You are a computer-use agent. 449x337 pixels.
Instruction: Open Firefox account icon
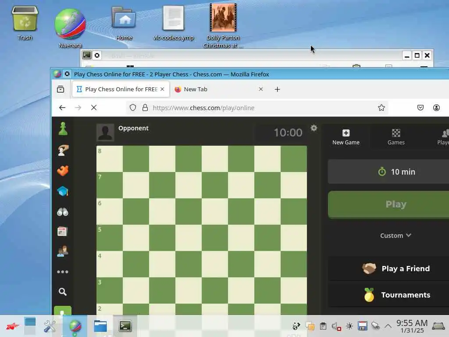click(436, 108)
